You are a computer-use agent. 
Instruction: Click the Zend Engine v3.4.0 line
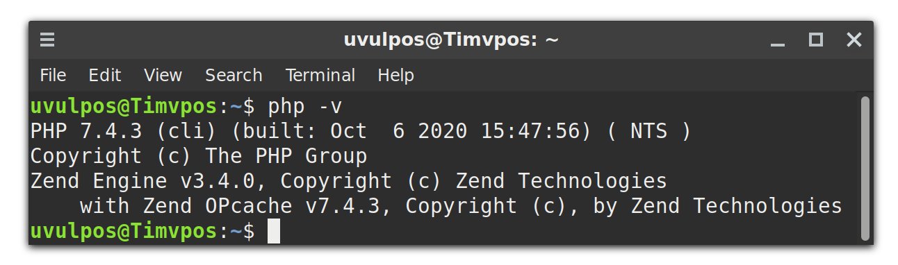[349, 181]
